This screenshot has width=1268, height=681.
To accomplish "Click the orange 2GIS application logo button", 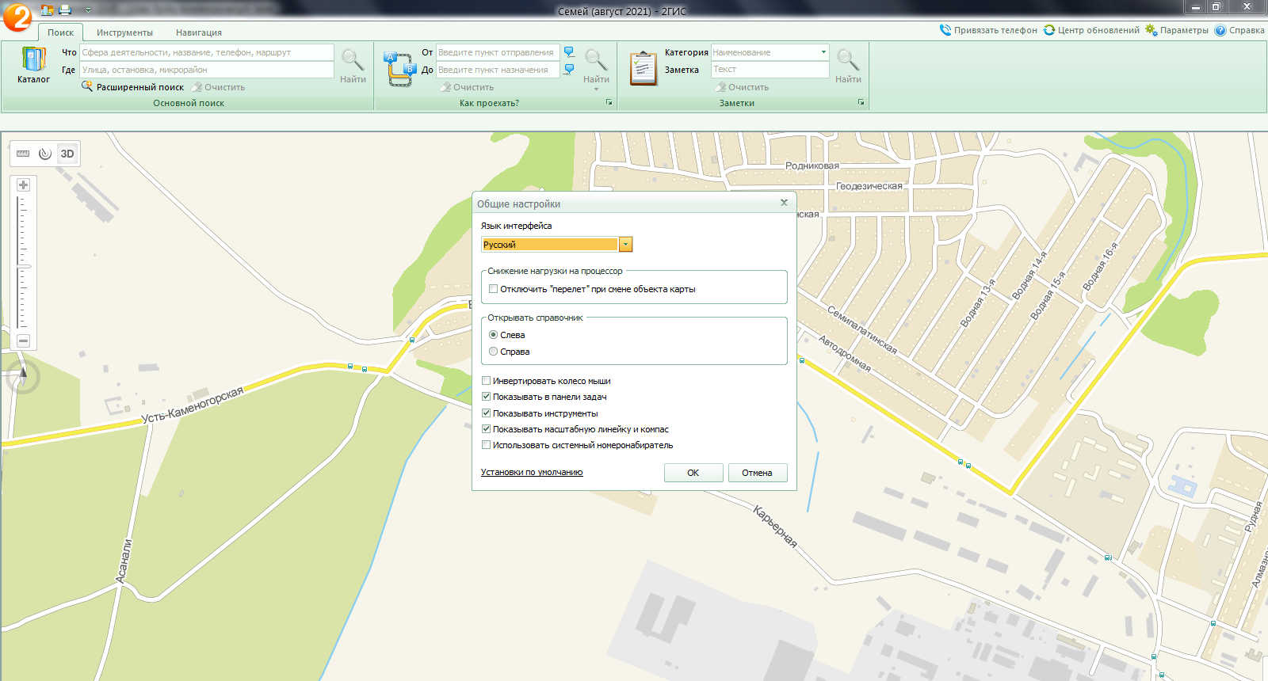I will tap(17, 17).
